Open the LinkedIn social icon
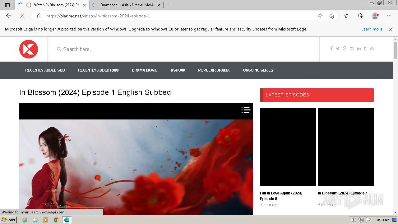Image resolution: width=398 pixels, height=224 pixels. (359, 49)
